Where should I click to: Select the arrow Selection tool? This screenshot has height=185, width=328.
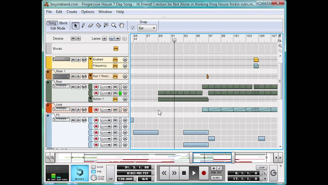point(75,25)
